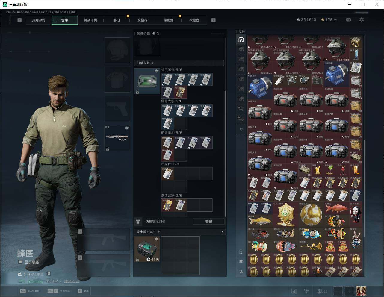Select the red koi fish item
Viewport: 384px width, 297px height.
click(336, 208)
